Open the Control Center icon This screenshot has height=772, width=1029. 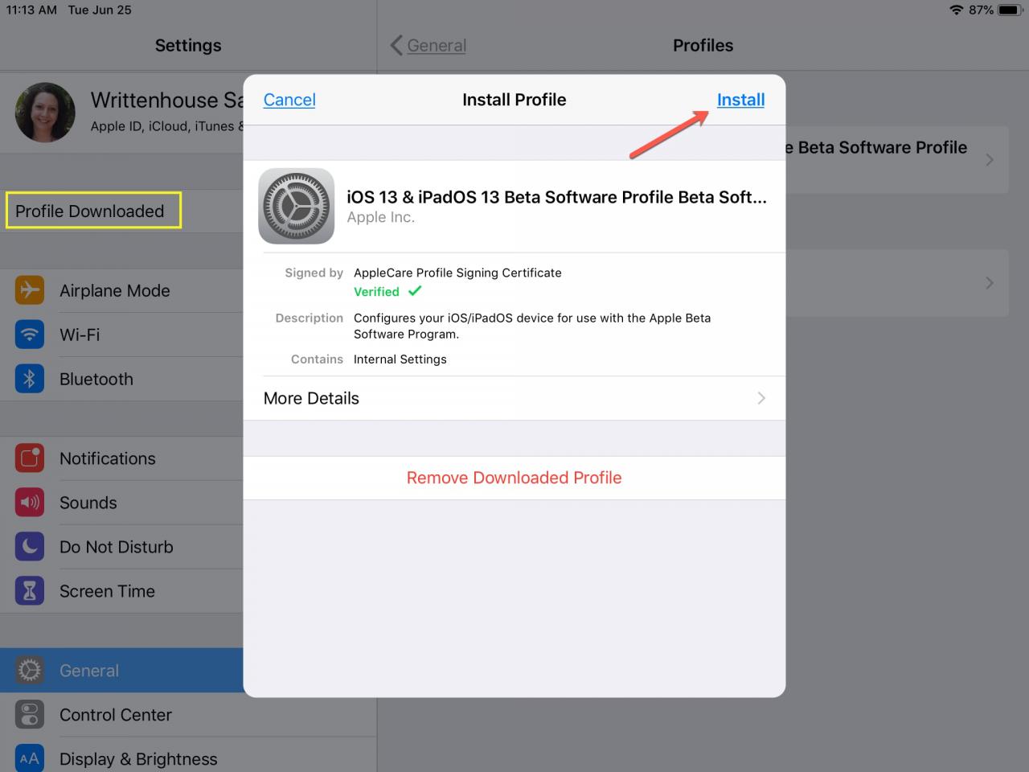coord(30,715)
